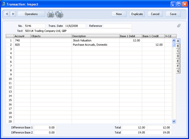Switch to flip B
This screenshot has height=139, width=189.
(x=178, y=46)
